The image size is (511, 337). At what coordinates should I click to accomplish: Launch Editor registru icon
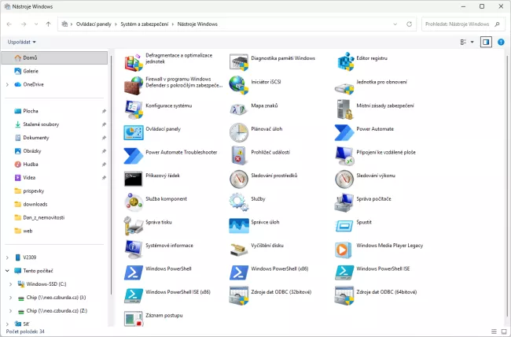(x=344, y=62)
